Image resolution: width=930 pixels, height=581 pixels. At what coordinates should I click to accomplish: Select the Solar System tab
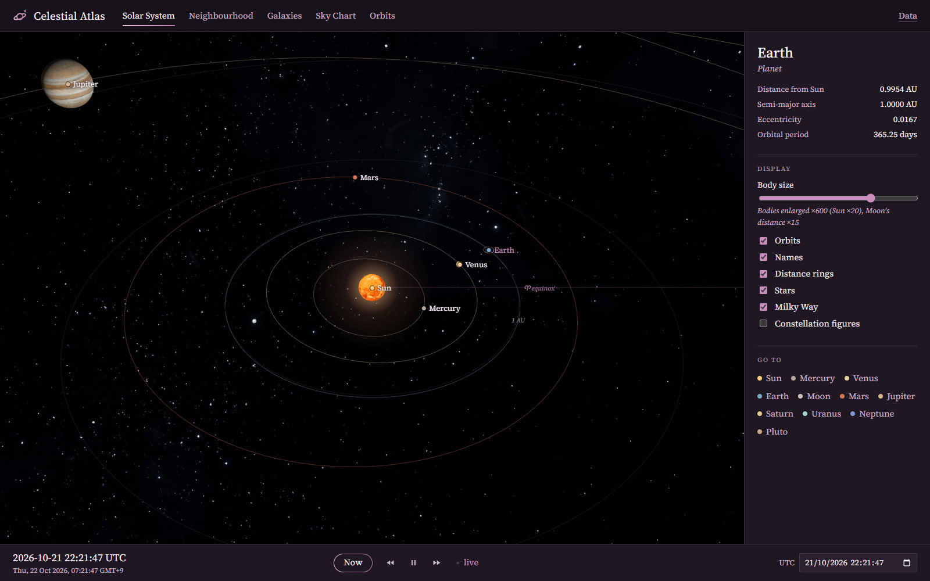pos(148,16)
